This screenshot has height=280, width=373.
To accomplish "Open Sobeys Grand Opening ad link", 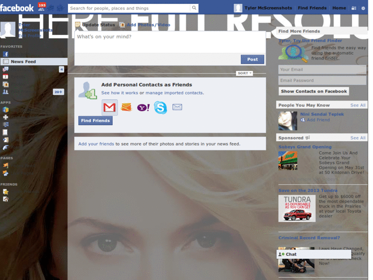I will pyautogui.click(x=305, y=147).
